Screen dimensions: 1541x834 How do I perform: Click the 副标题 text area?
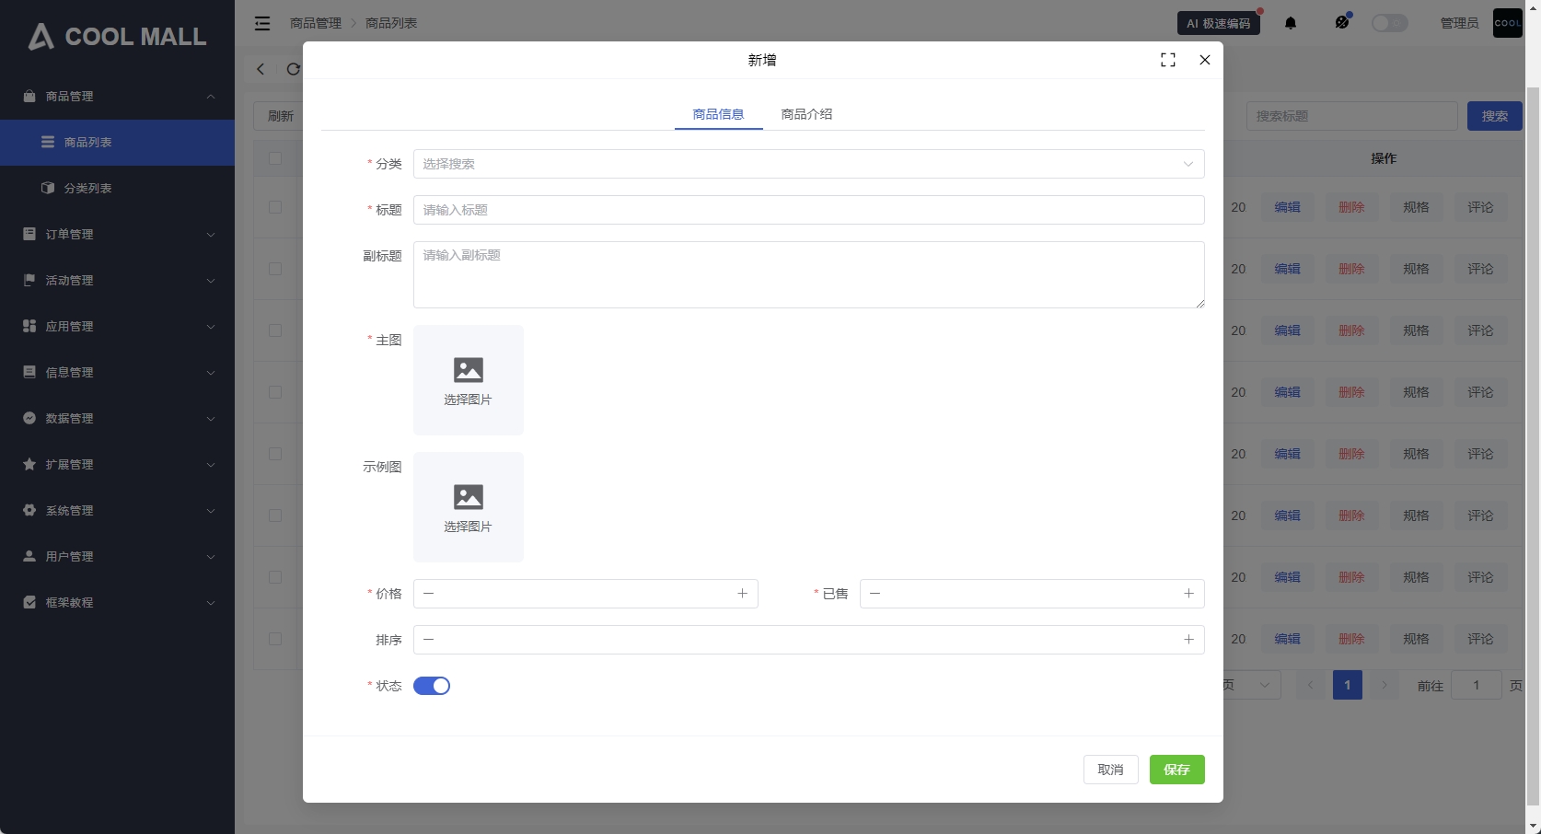tap(808, 274)
